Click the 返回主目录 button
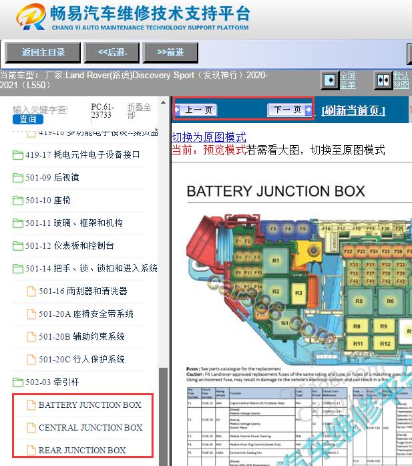 [43, 53]
